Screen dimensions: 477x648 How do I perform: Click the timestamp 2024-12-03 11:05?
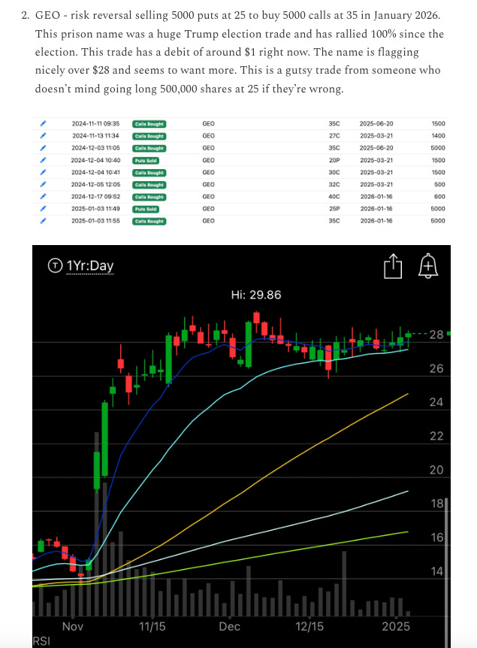tap(95, 148)
